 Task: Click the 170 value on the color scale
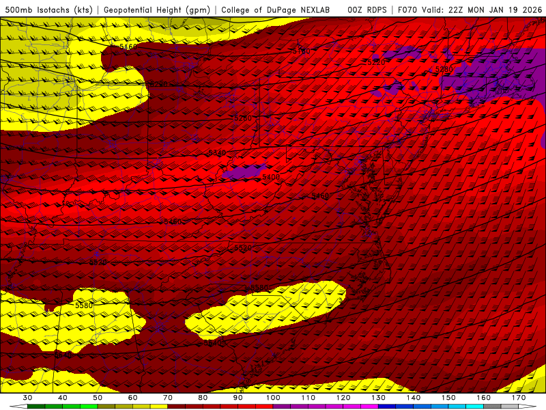pos(519,398)
